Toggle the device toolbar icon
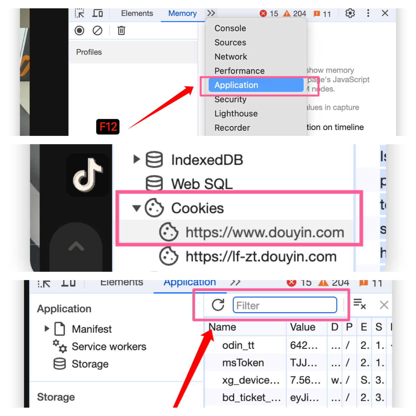The height and width of the screenshot is (416, 416). (97, 14)
